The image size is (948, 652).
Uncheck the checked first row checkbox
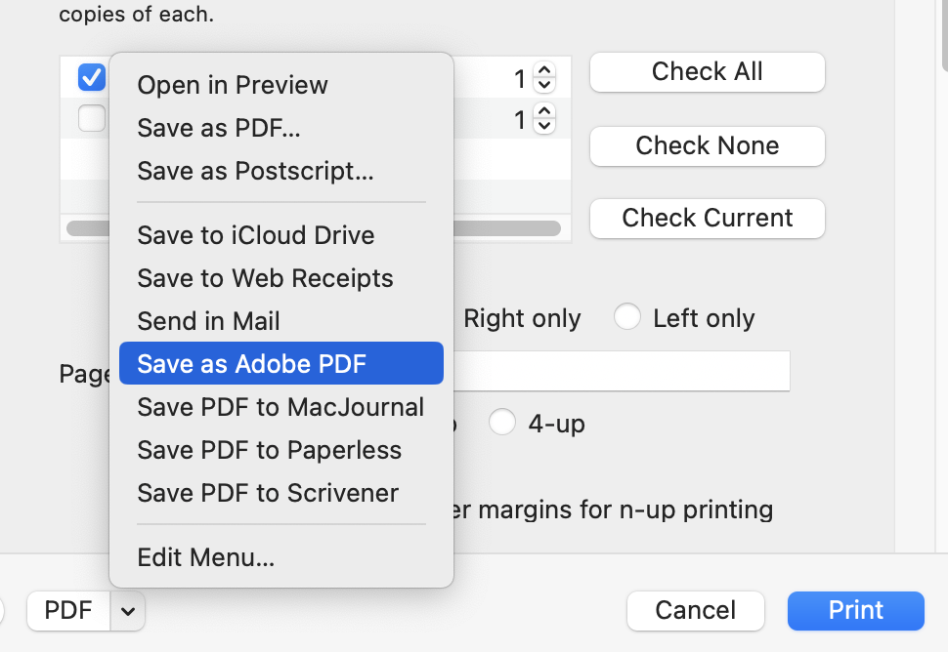pyautogui.click(x=92, y=76)
